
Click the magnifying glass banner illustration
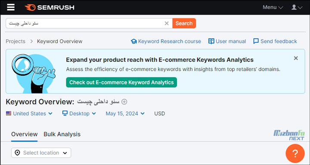(x=34, y=74)
